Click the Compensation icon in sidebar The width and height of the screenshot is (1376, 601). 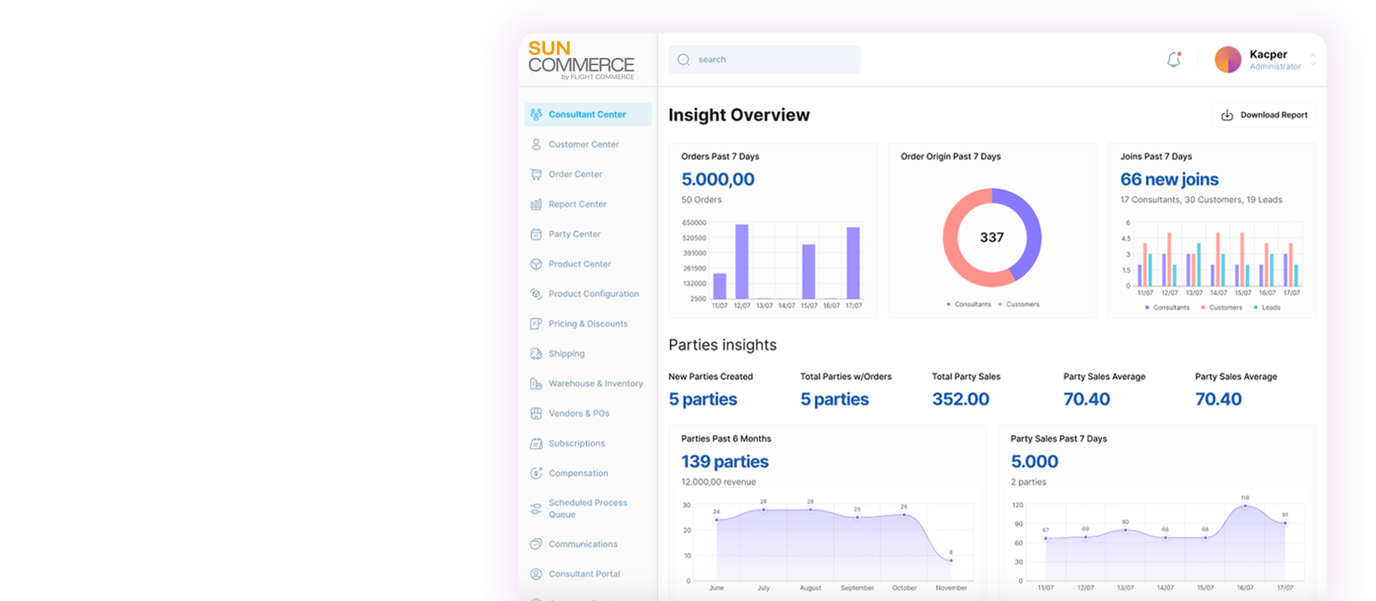[x=535, y=473]
